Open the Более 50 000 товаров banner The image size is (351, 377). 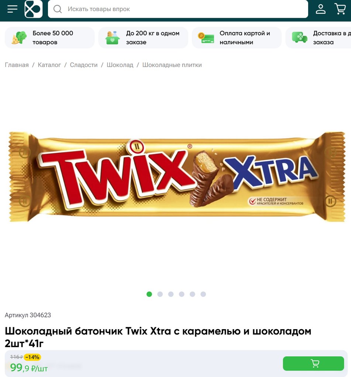click(x=50, y=38)
